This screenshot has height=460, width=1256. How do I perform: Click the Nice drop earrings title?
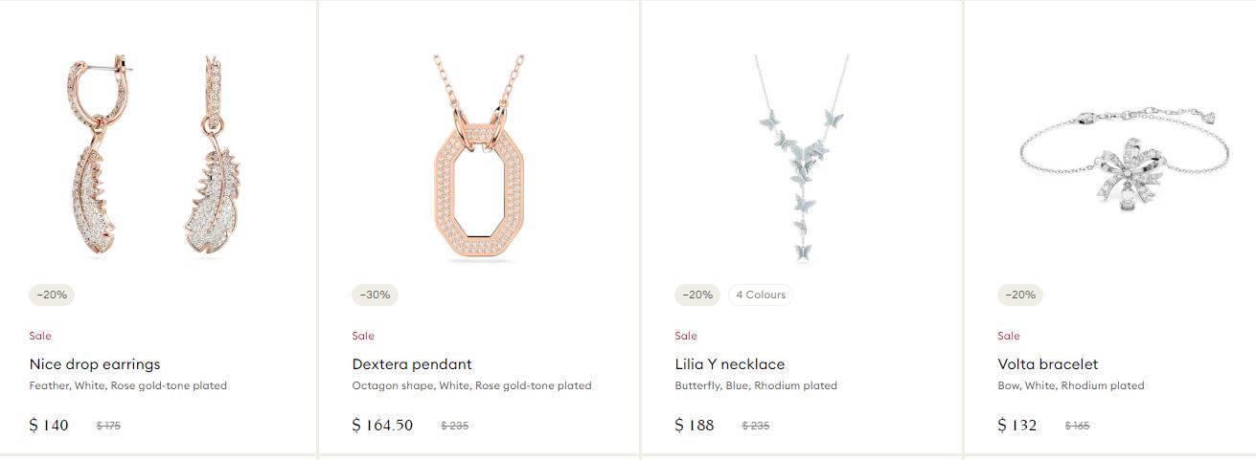click(x=95, y=364)
